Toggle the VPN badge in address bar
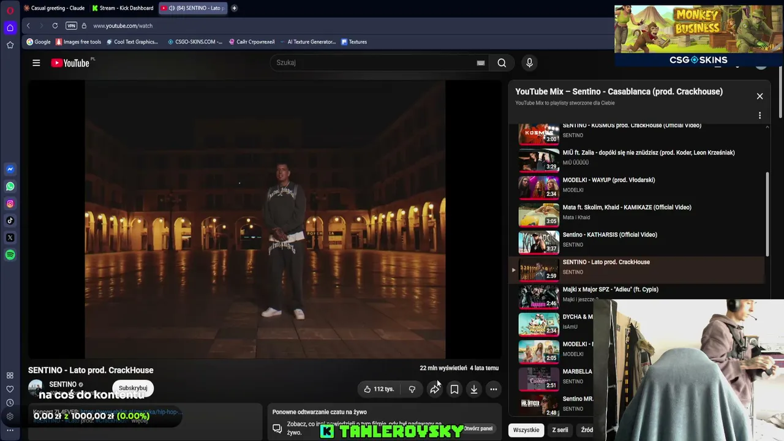 (x=71, y=26)
